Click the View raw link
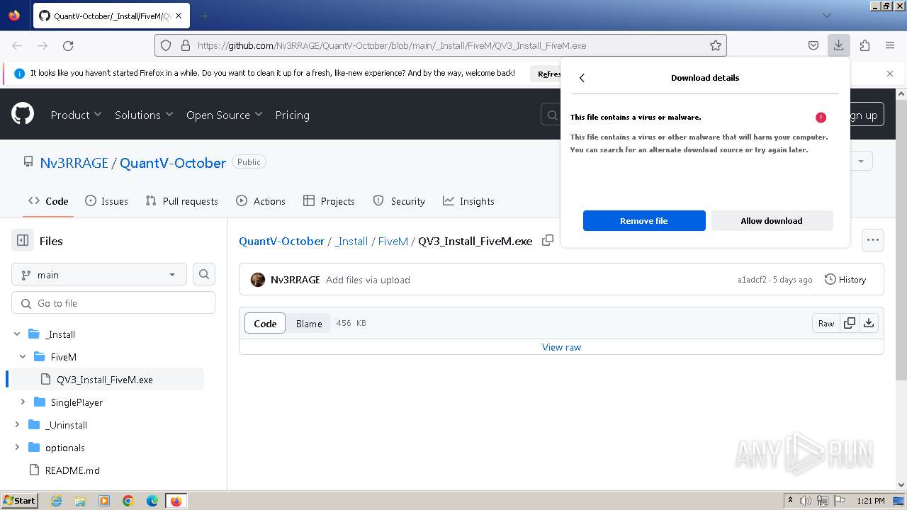 (x=562, y=347)
